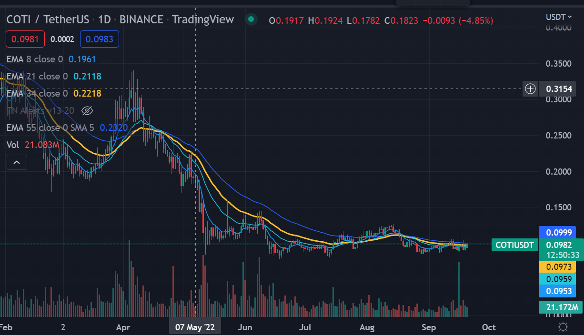The width and height of the screenshot is (584, 335).
Task: Collapse the indicator legend with arrow button
Action: (17, 163)
